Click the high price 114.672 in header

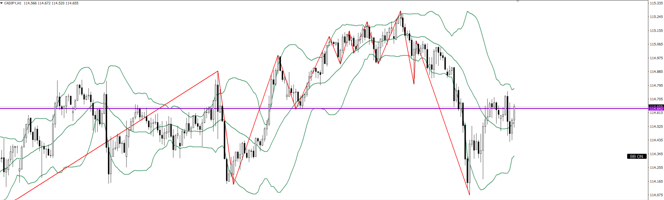tap(44, 3)
